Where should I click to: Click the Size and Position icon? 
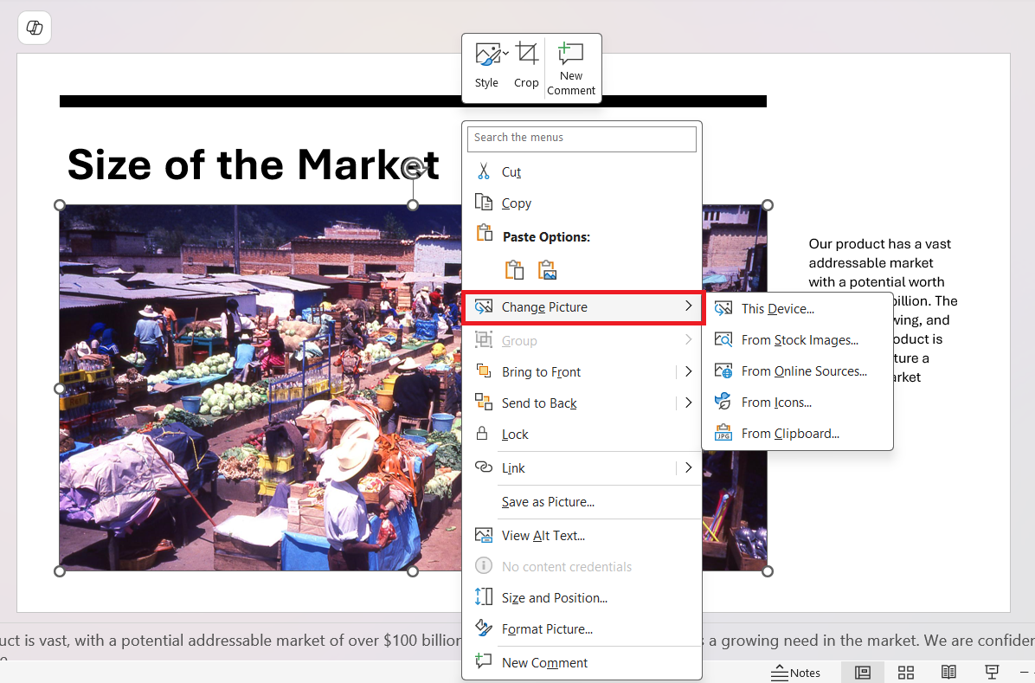(484, 597)
